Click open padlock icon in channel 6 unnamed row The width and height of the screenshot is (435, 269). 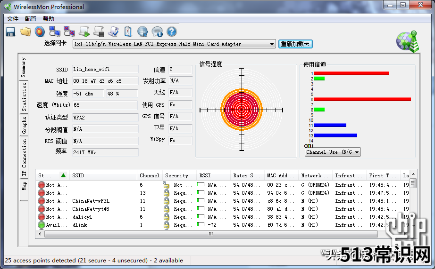pyautogui.click(x=166, y=185)
